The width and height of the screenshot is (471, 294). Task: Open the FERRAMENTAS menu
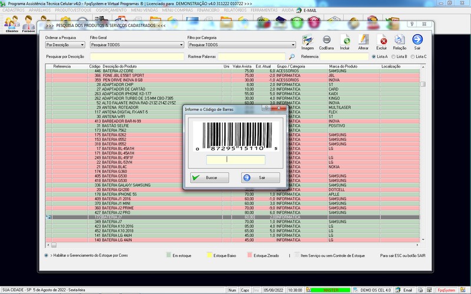tap(264, 10)
